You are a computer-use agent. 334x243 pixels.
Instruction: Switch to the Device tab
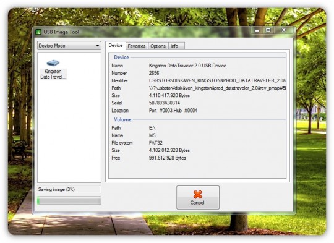point(116,45)
